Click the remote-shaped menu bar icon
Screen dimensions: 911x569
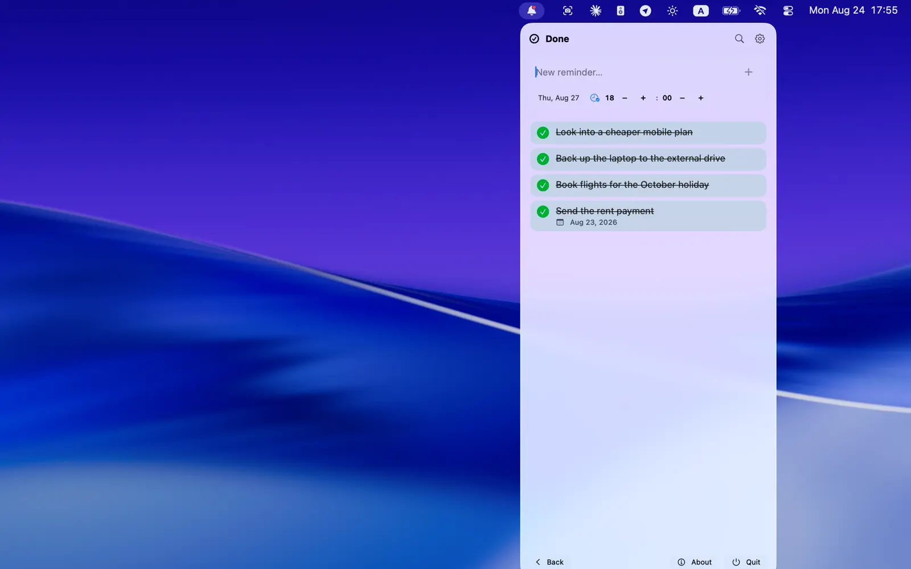coord(621,10)
